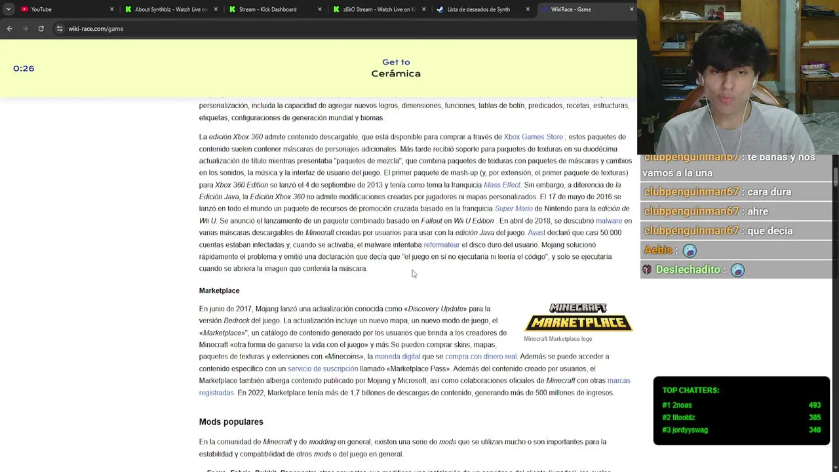Click the 0:26 race timer
The height and width of the screenshot is (472, 839).
24,68
